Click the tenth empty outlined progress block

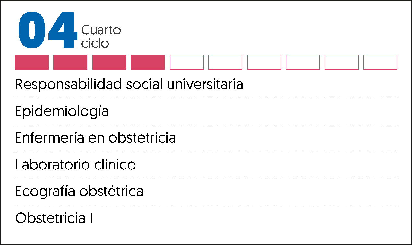click(x=380, y=62)
